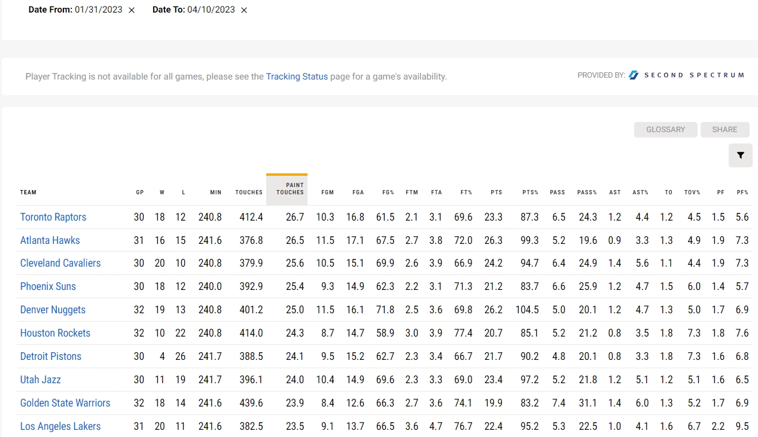This screenshot has height=437, width=758.
Task: Sort by L column header
Action: [184, 192]
